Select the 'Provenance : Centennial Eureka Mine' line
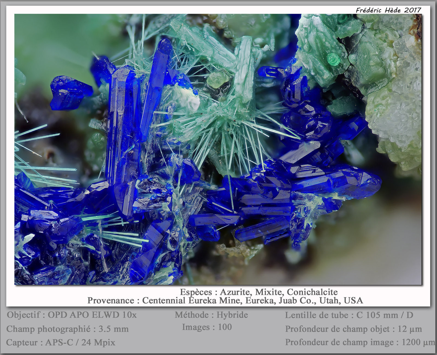 [225, 300]
